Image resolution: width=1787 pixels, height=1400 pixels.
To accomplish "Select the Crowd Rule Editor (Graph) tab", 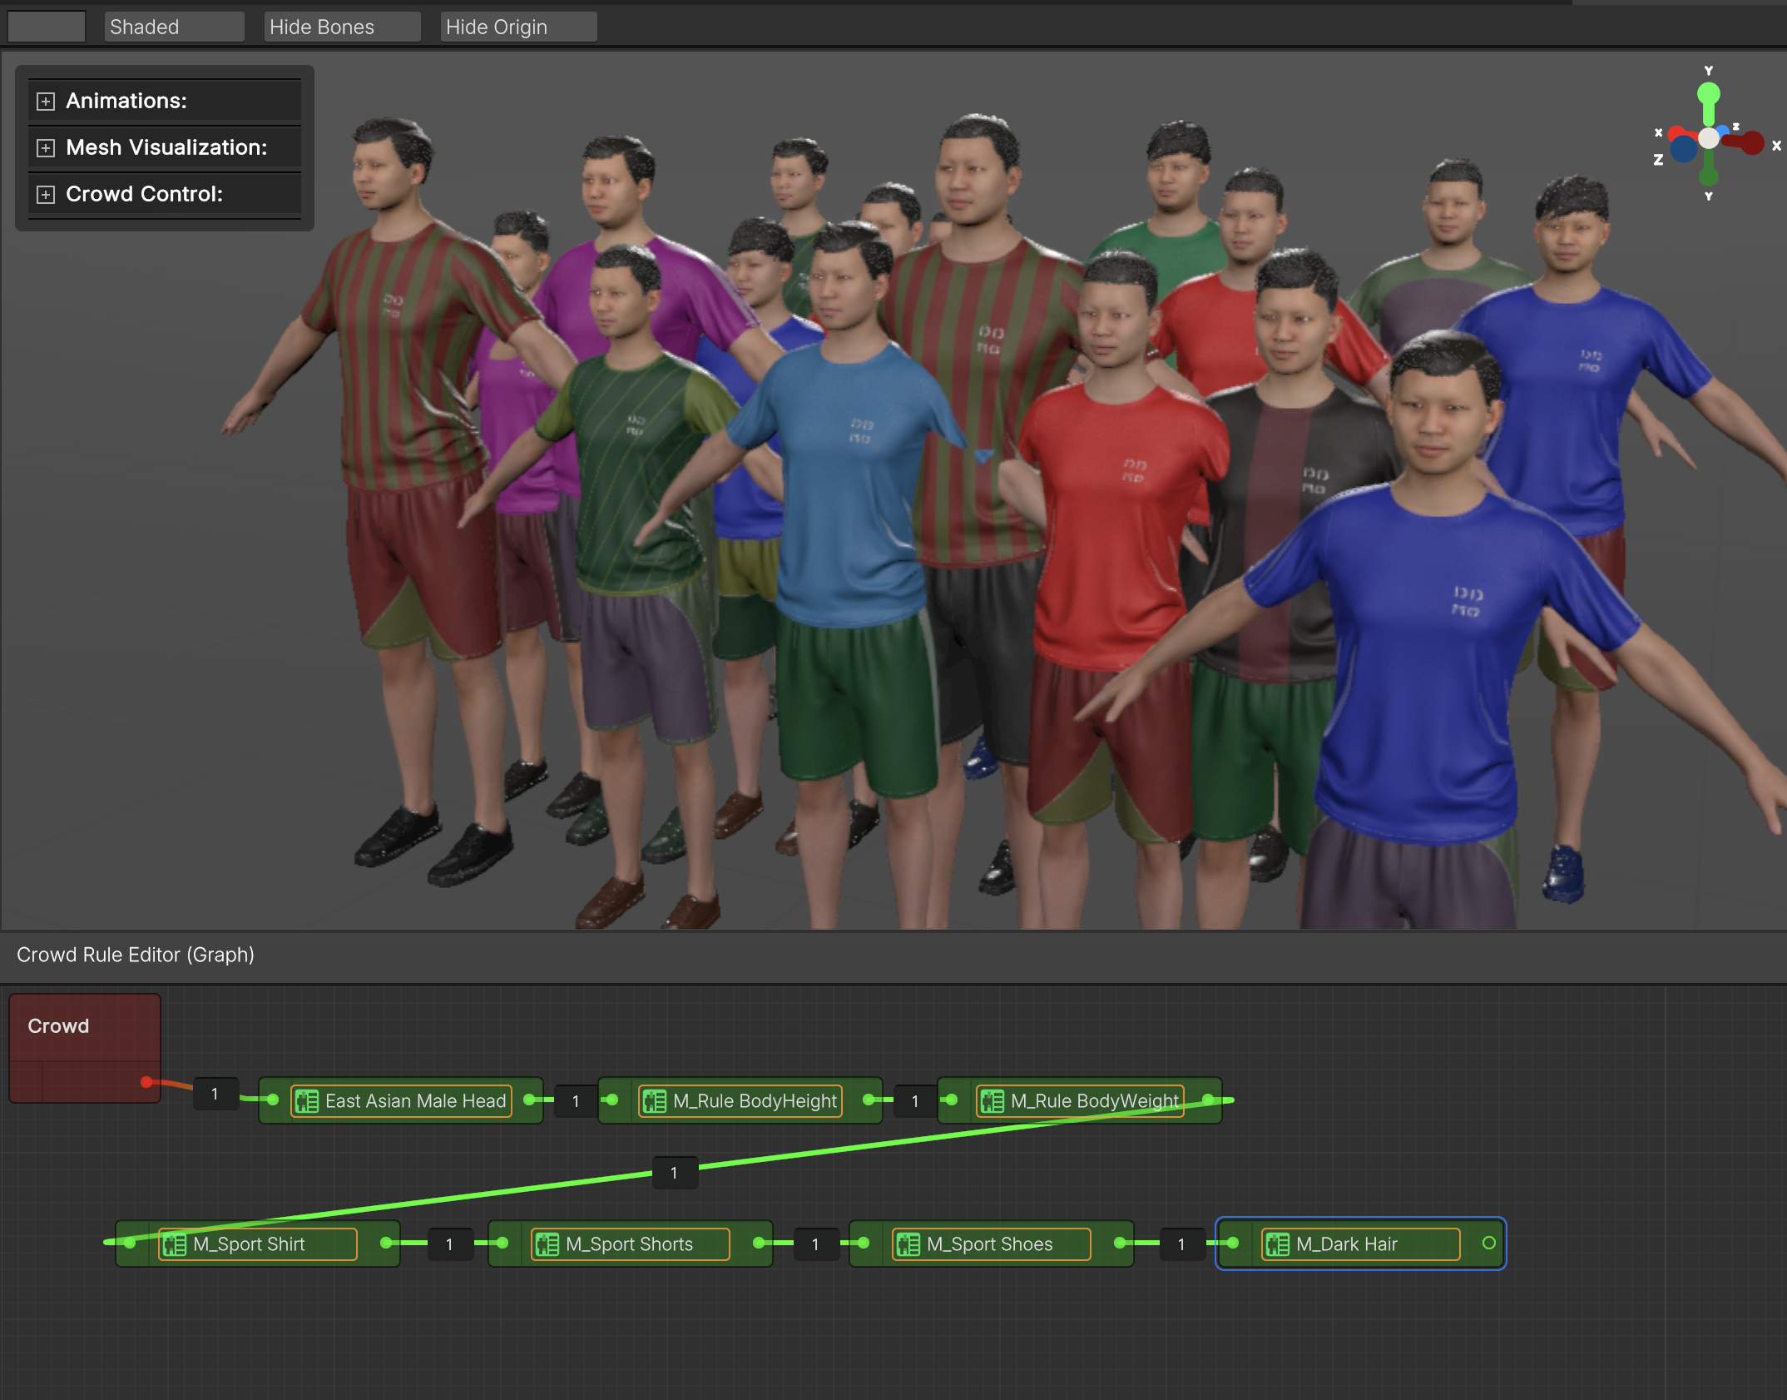I will (136, 955).
